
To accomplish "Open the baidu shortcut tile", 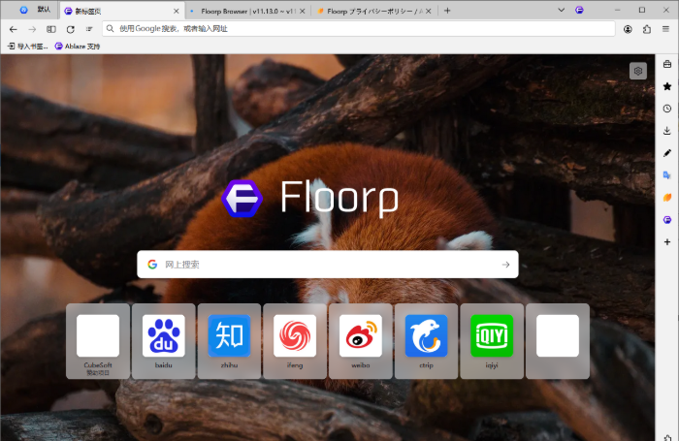I will 164,341.
